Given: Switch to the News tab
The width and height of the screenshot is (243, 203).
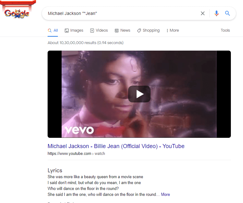Looking at the screenshot, I should tap(122, 30).
